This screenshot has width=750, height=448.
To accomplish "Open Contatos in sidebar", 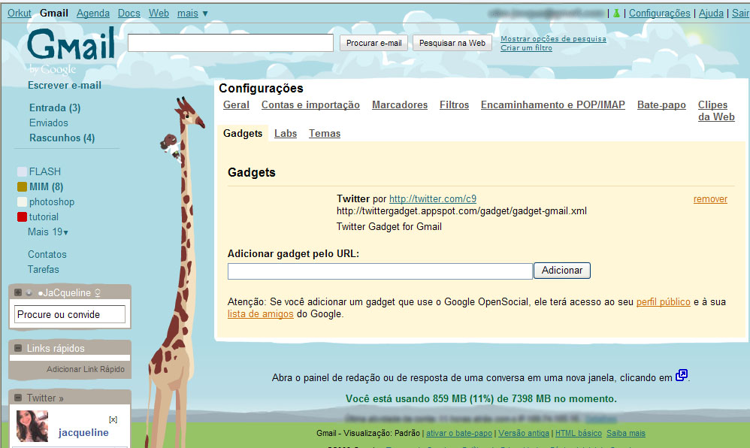I will (47, 255).
